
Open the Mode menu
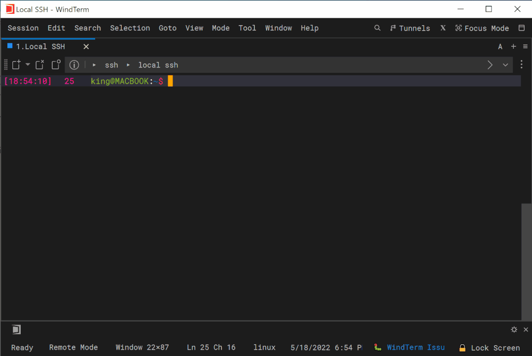tap(220, 28)
